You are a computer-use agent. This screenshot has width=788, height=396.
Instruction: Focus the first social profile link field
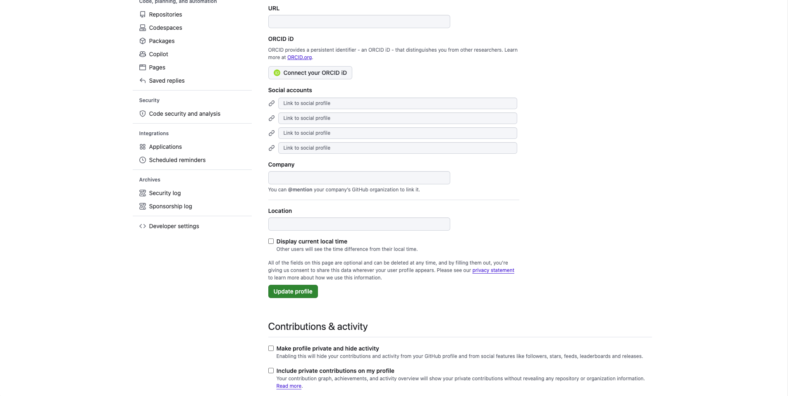point(397,103)
